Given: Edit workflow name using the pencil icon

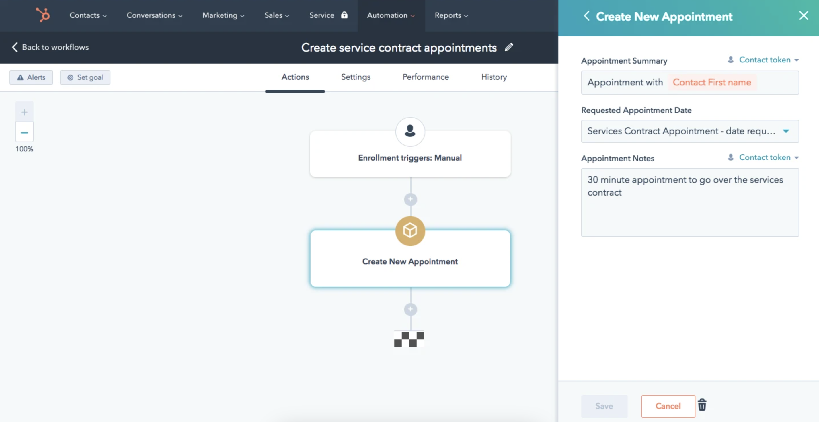Looking at the screenshot, I should [x=509, y=47].
